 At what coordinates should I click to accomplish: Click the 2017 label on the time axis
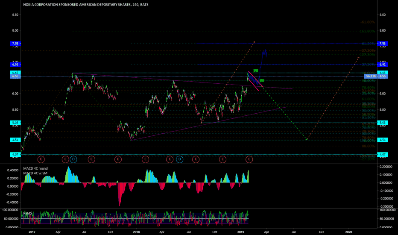tap(32, 232)
